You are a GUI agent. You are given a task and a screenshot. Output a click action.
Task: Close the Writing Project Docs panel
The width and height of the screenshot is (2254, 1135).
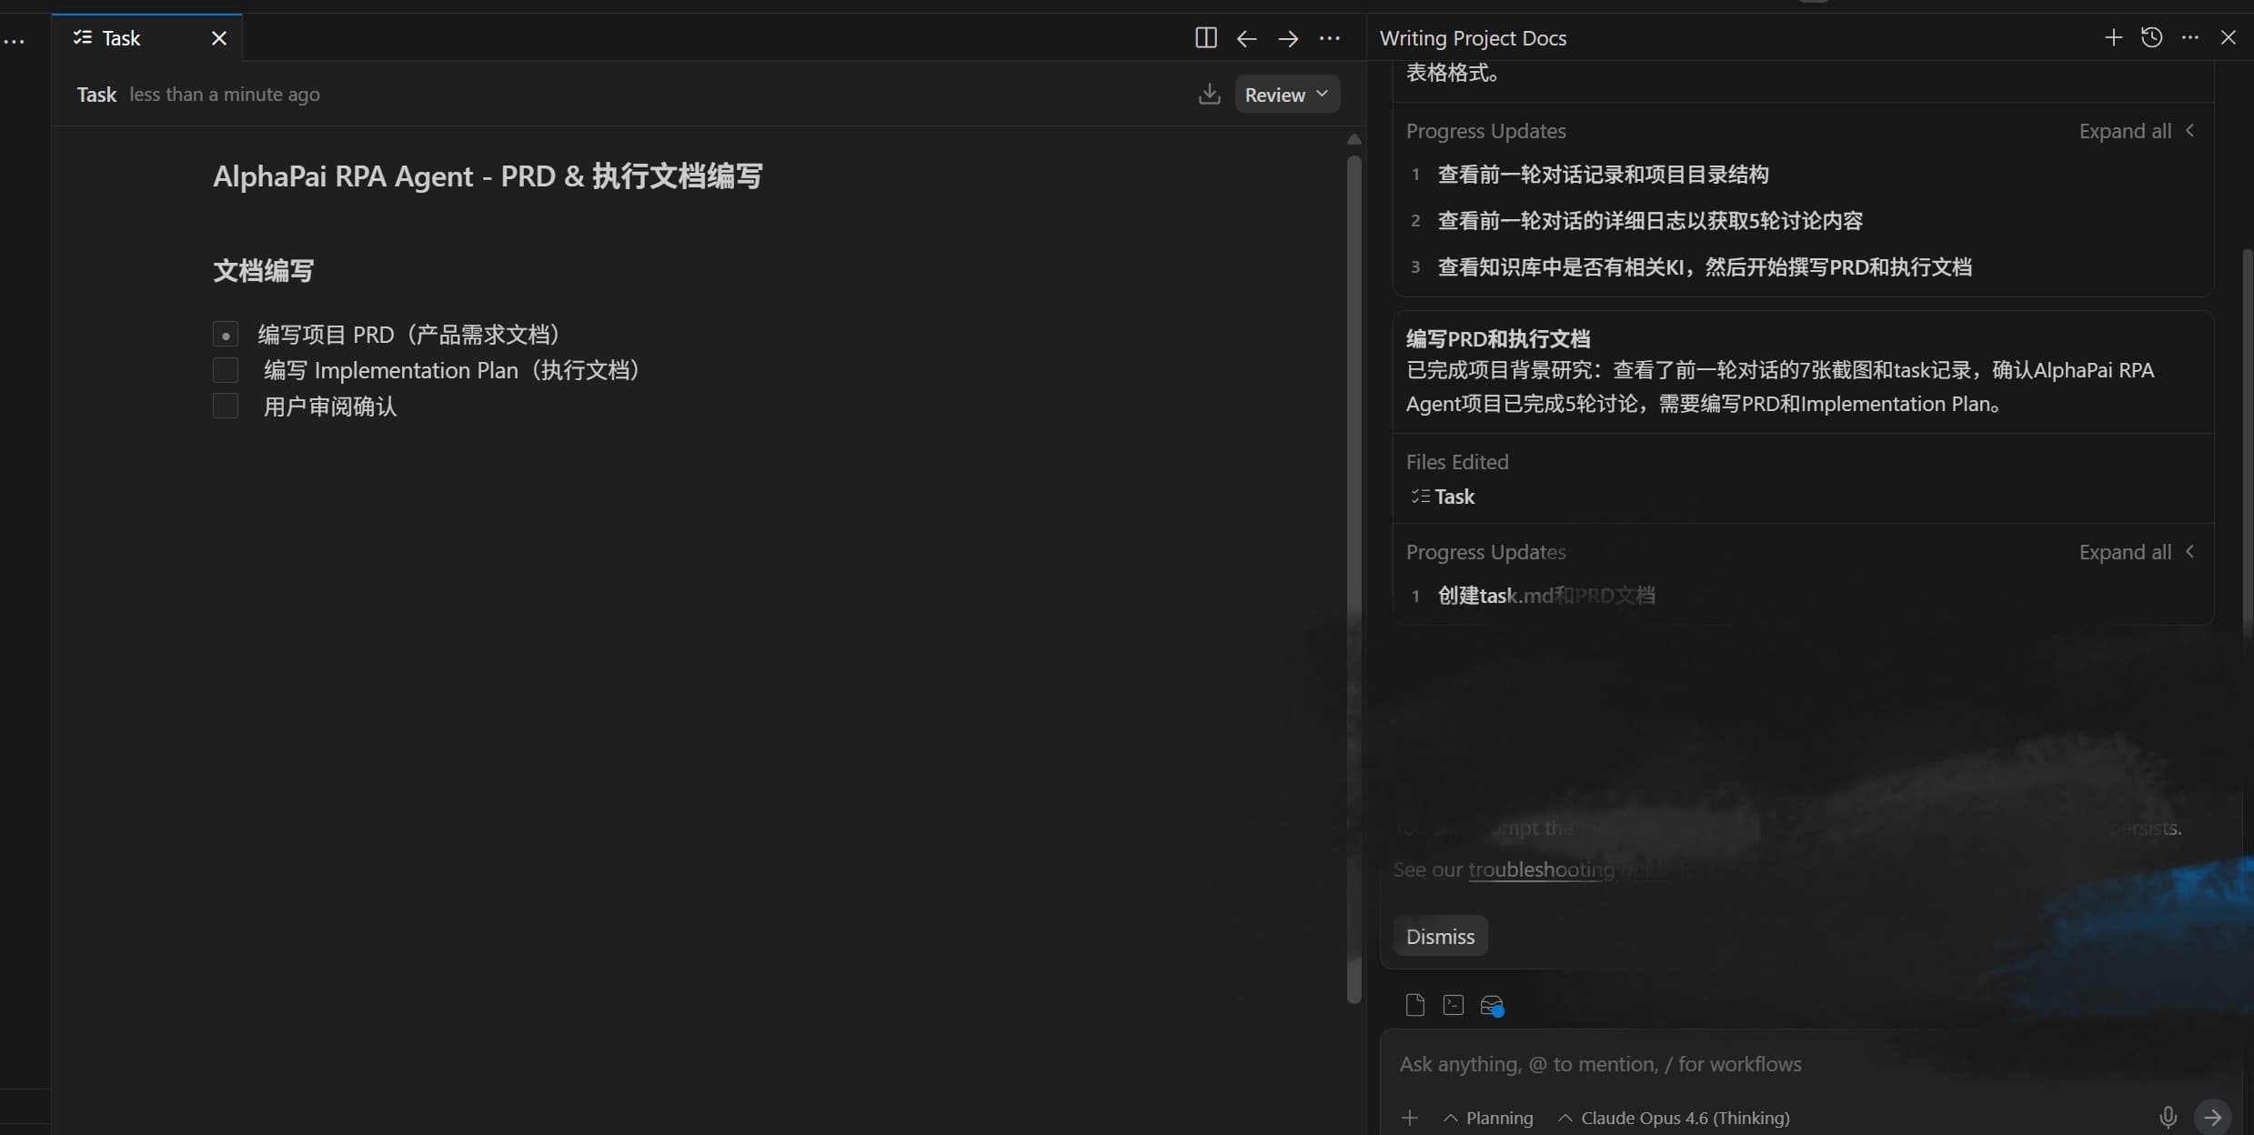[2229, 37]
